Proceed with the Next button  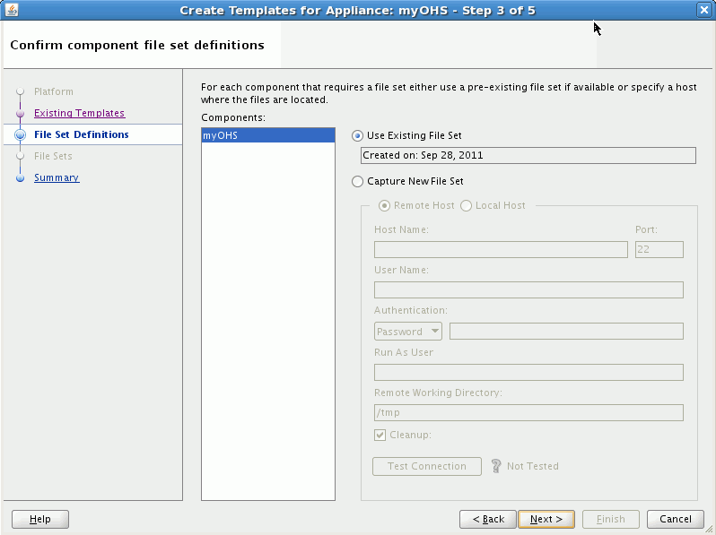click(x=546, y=519)
